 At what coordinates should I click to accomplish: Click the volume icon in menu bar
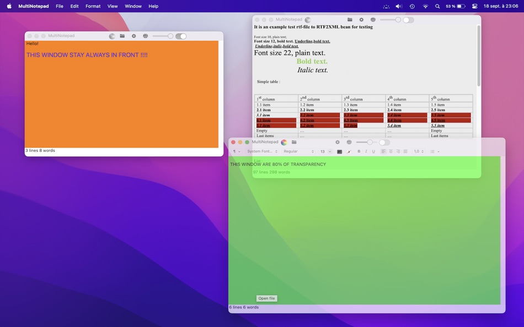[x=399, y=7]
